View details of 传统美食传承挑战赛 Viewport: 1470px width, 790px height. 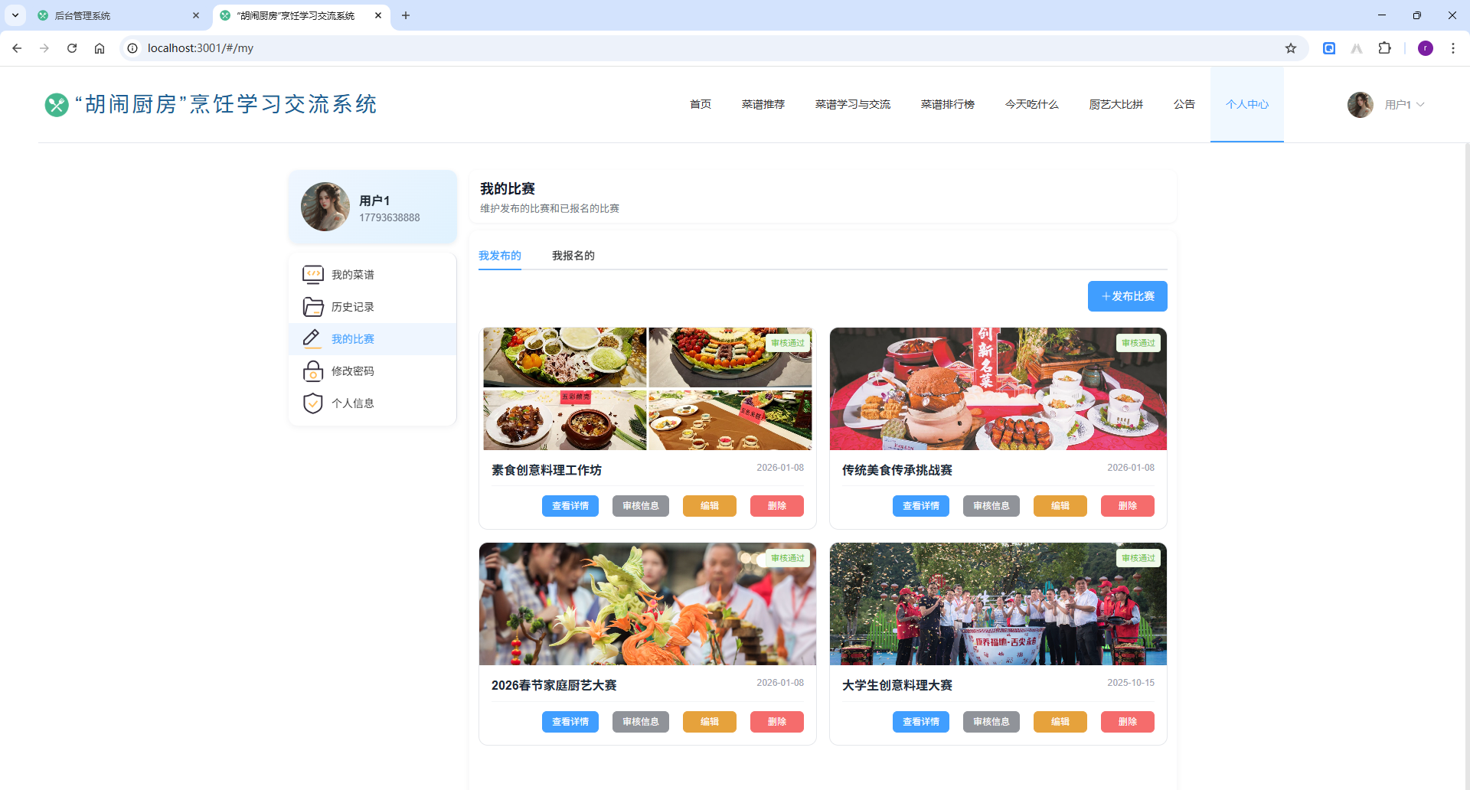click(x=921, y=506)
